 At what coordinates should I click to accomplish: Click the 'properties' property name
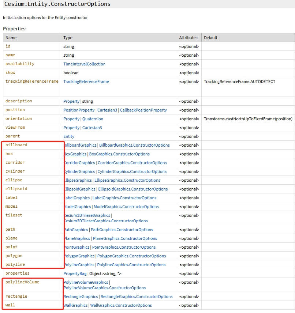pyautogui.click(x=18, y=273)
